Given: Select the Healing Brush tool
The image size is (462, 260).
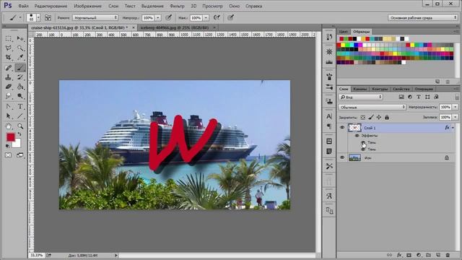Looking at the screenshot, I should [8, 68].
